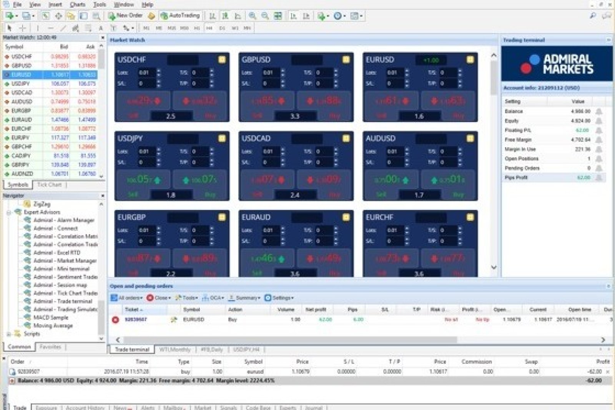Screen dimensions: 615x410
Task: Click the Buy price button on the USDJPY tile
Action: tap(200, 180)
